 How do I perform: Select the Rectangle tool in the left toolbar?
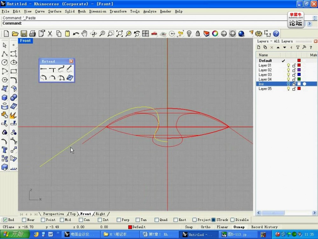14,71
